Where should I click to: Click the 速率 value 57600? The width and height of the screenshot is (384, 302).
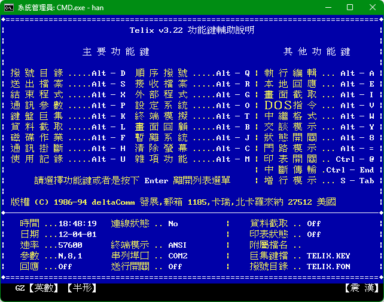tap(71, 245)
